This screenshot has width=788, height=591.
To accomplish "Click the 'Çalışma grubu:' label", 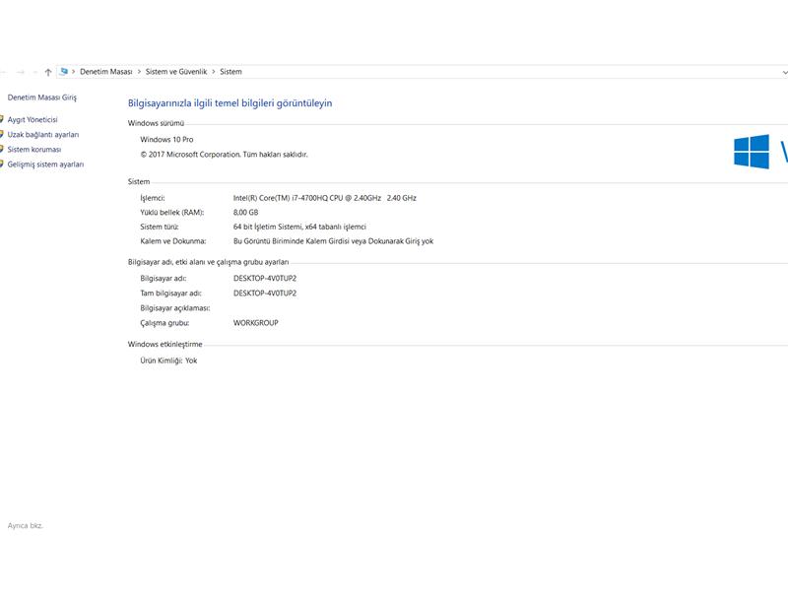I will pos(164,323).
